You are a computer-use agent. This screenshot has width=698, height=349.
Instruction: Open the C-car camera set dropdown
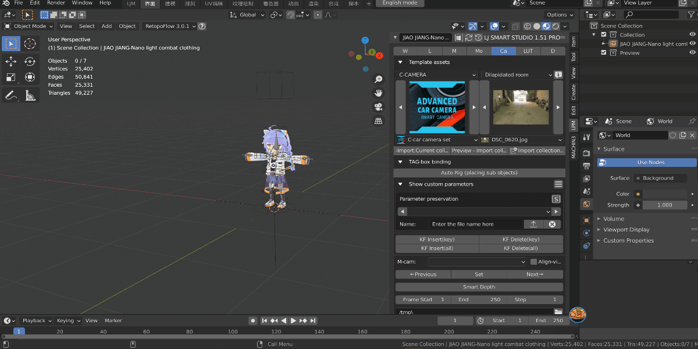437,140
